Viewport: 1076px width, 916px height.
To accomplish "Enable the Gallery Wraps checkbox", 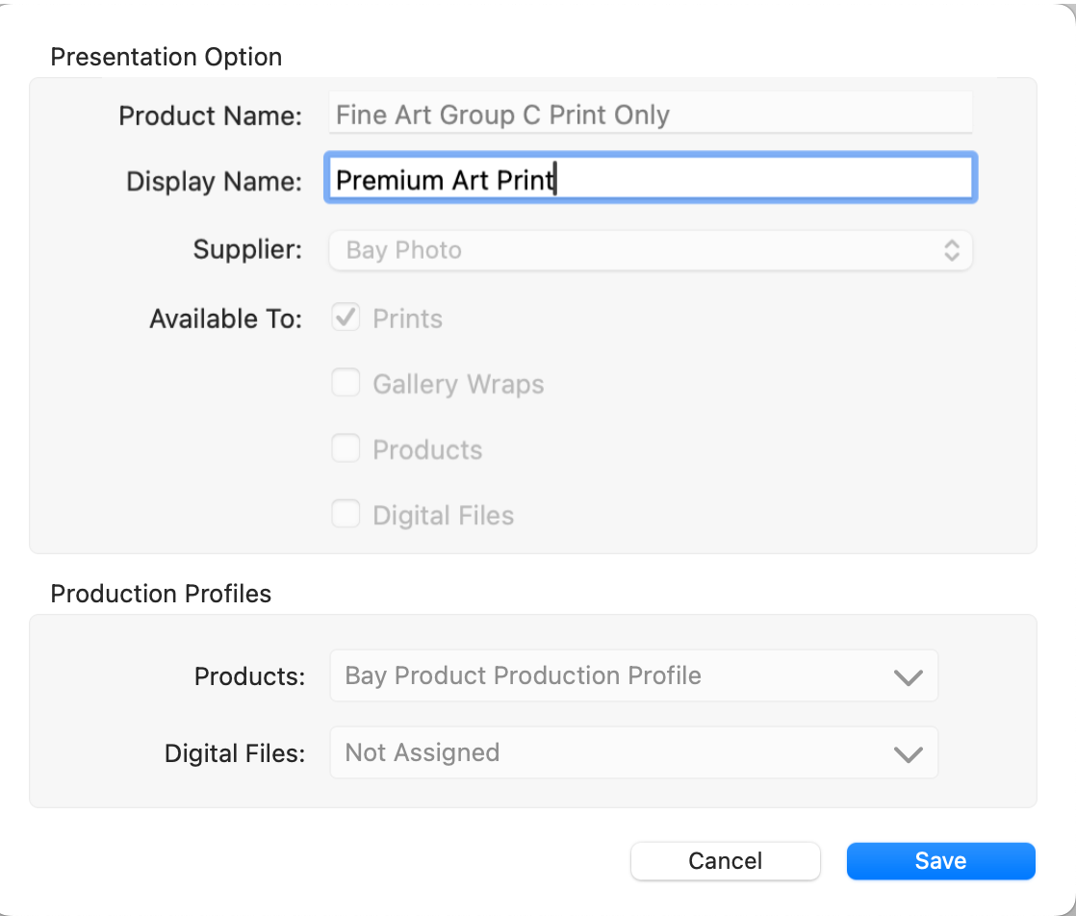I will coord(346,384).
